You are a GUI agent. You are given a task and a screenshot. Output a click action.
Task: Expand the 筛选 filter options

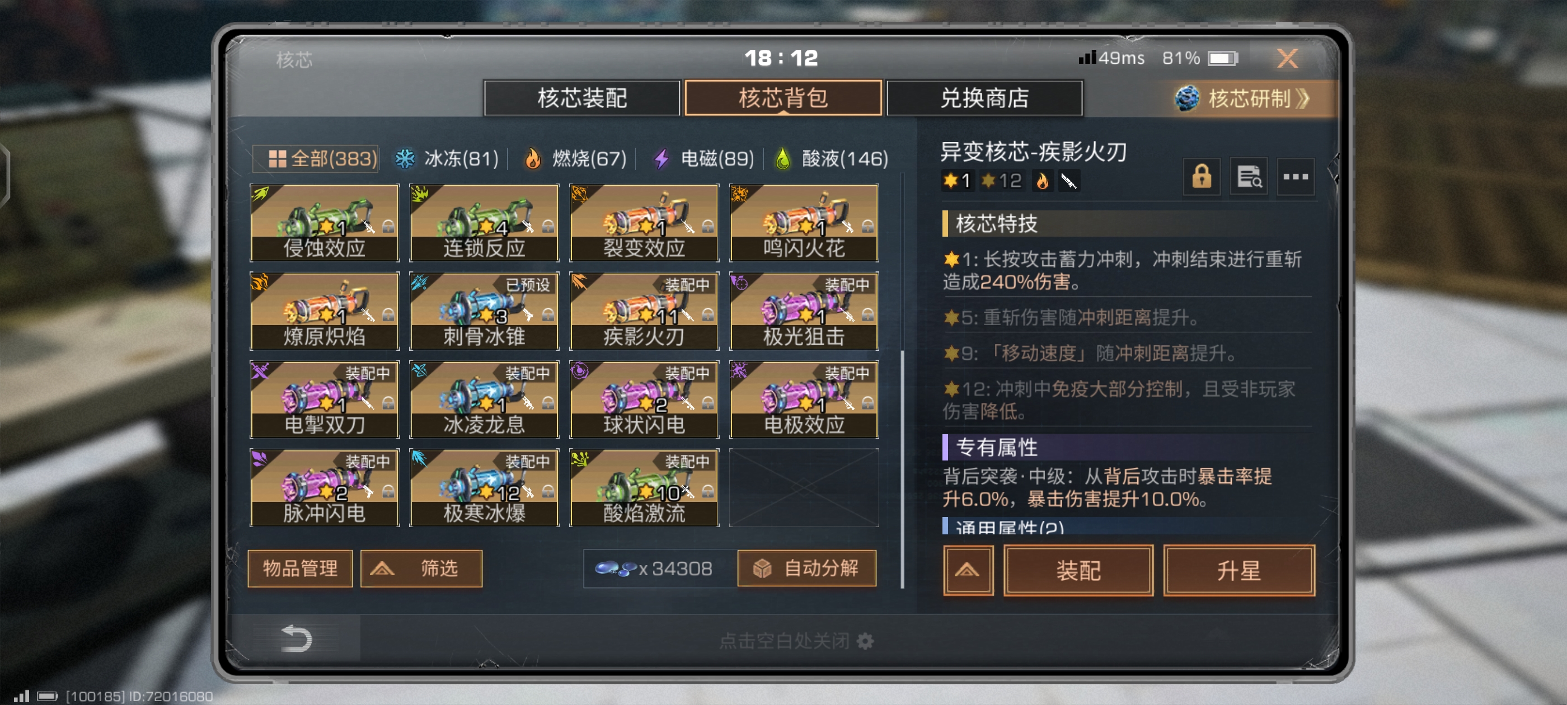(421, 568)
